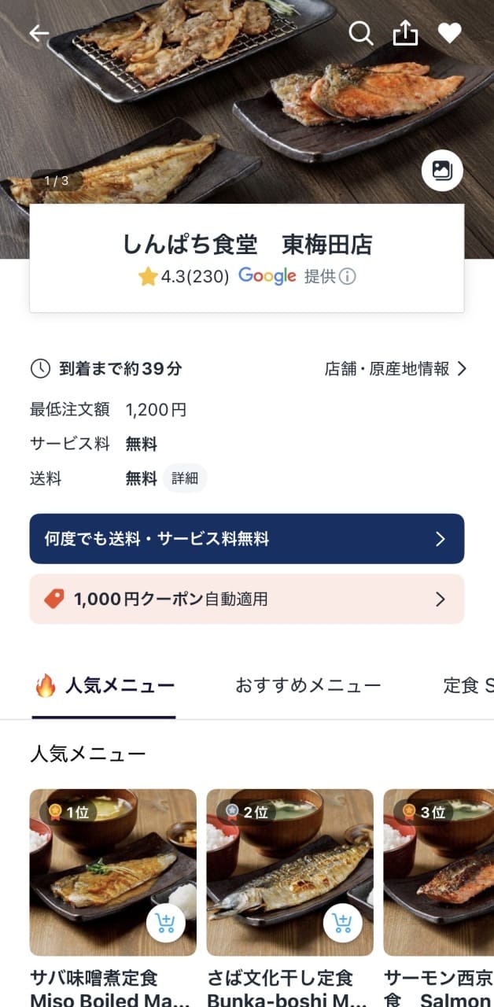Tap the coupon tag icon

(54, 599)
